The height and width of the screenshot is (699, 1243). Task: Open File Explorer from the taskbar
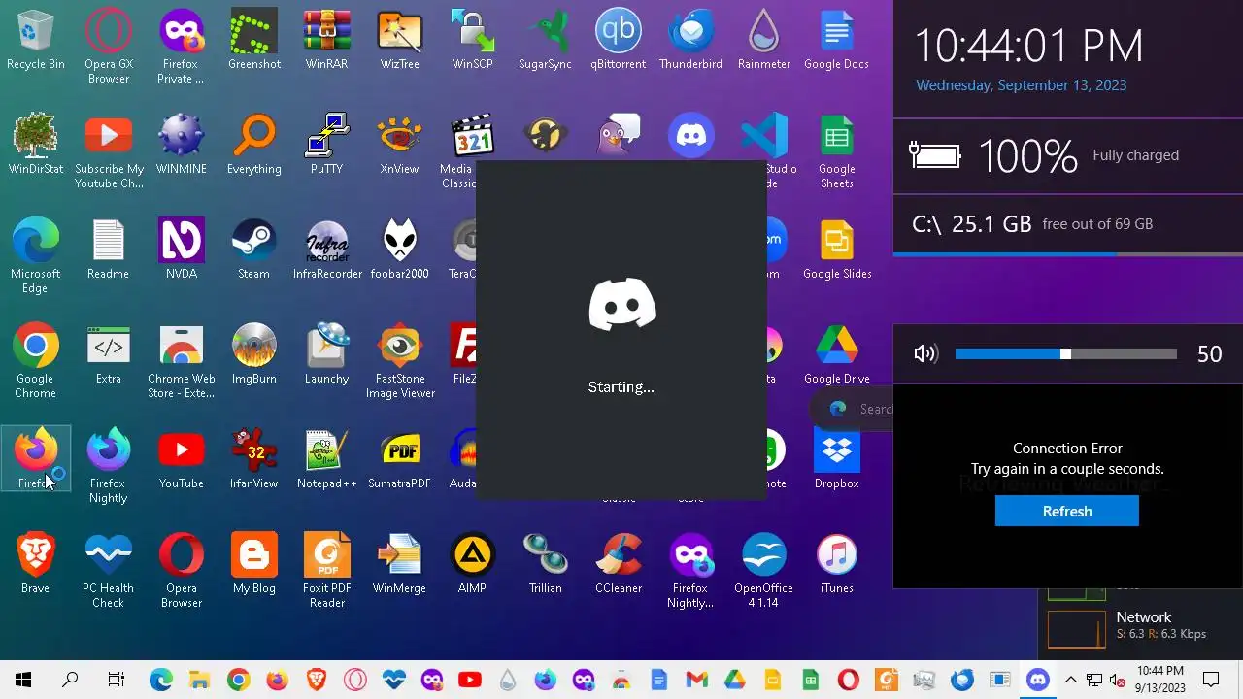pos(199,680)
